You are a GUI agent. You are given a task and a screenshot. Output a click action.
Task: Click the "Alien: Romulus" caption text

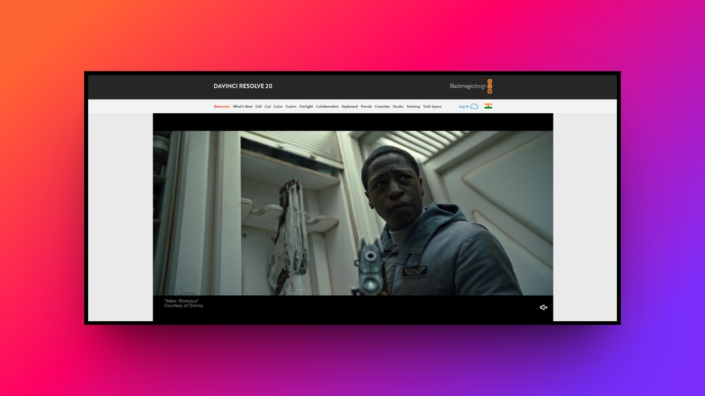pyautogui.click(x=181, y=301)
